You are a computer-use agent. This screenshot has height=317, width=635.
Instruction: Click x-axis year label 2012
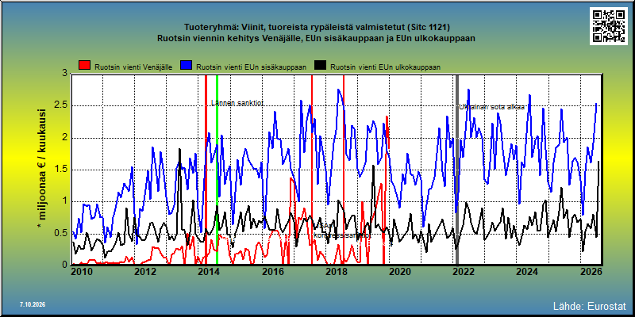145,271
